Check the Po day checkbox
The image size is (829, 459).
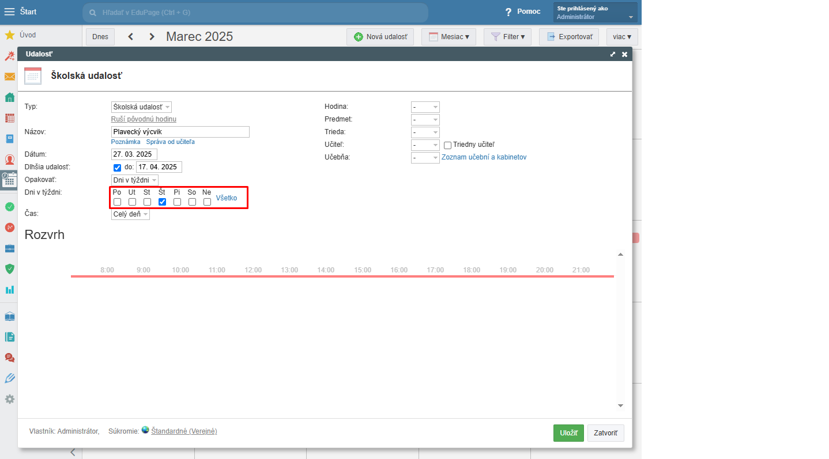[117, 202]
